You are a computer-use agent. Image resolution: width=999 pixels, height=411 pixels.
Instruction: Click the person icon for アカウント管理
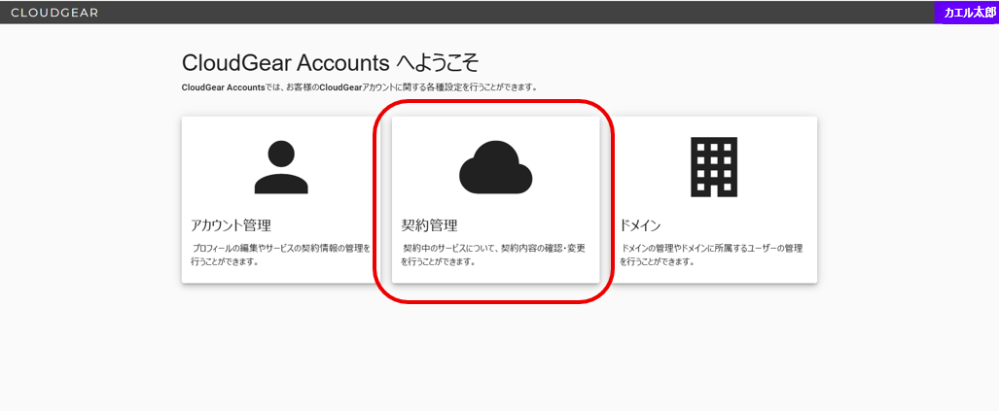click(x=281, y=167)
